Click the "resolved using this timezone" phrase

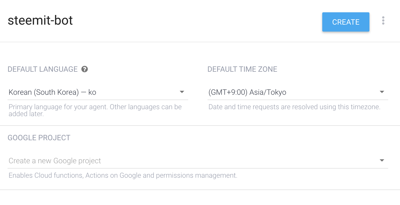(x=333, y=107)
